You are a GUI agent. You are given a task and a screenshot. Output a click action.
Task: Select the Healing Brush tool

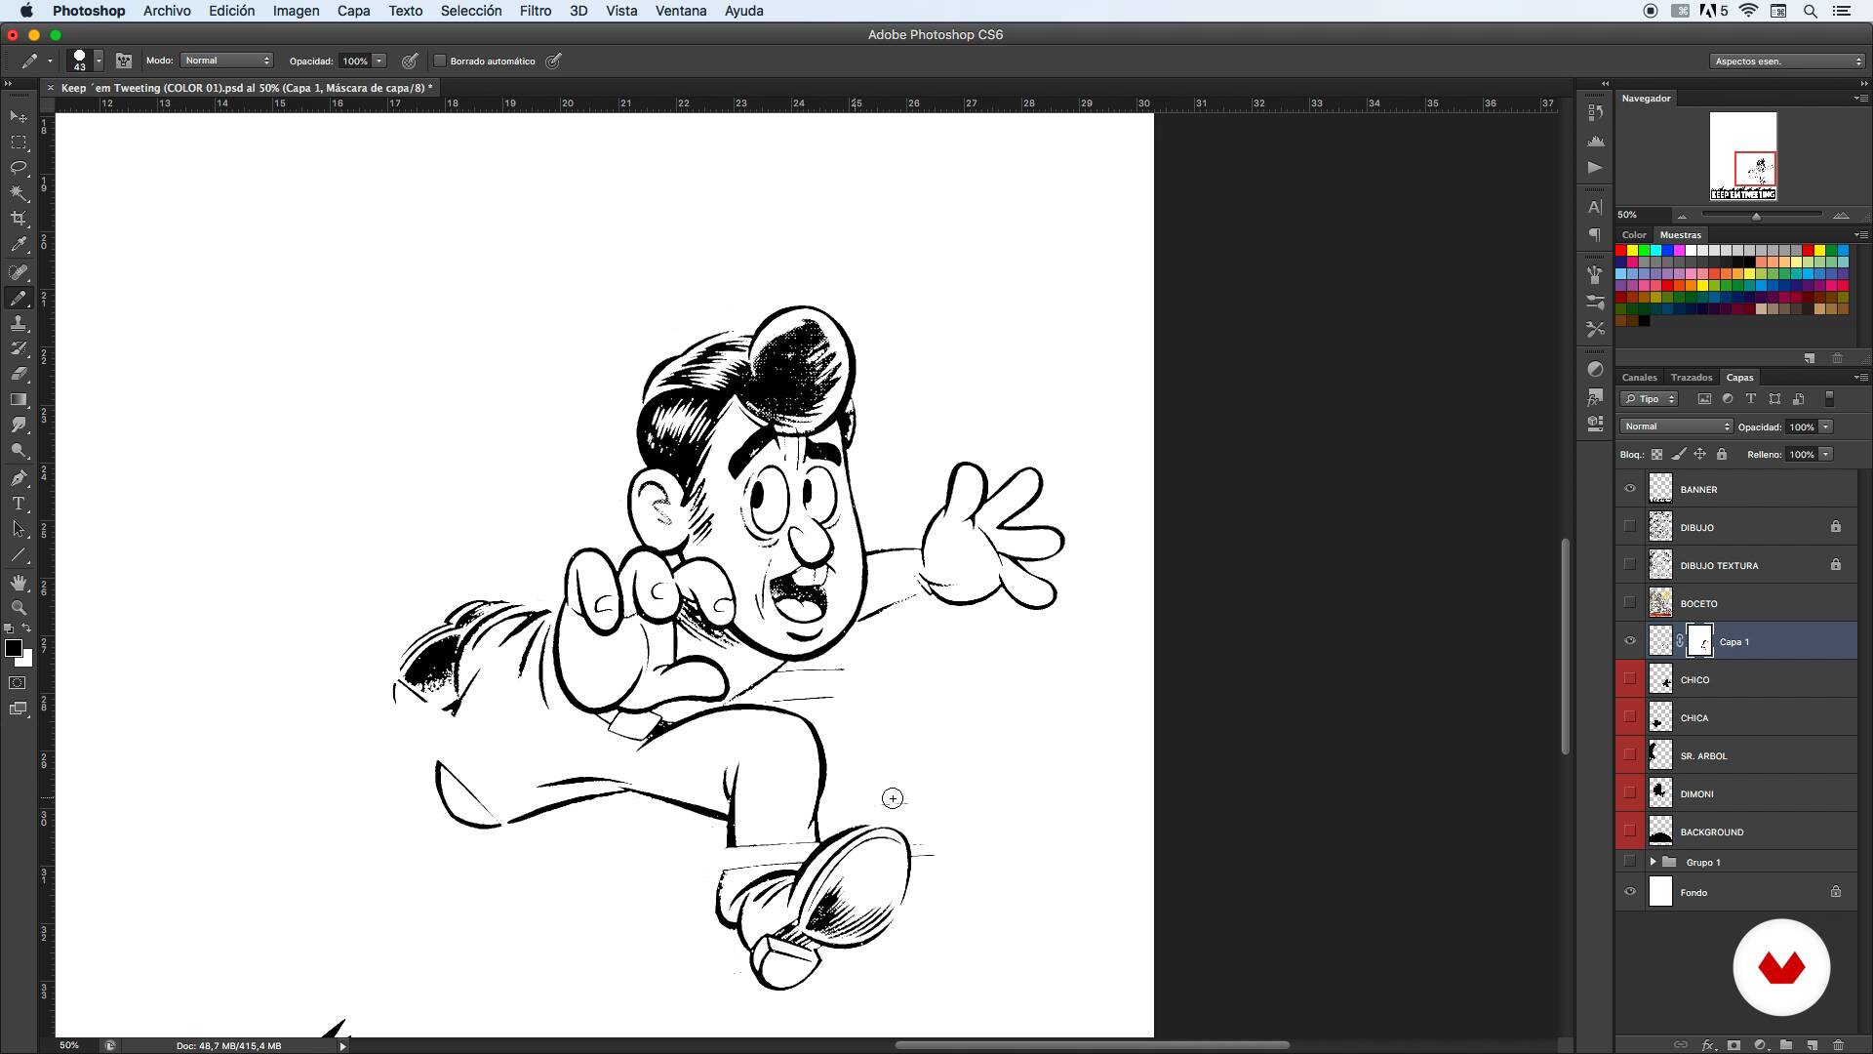click(19, 272)
